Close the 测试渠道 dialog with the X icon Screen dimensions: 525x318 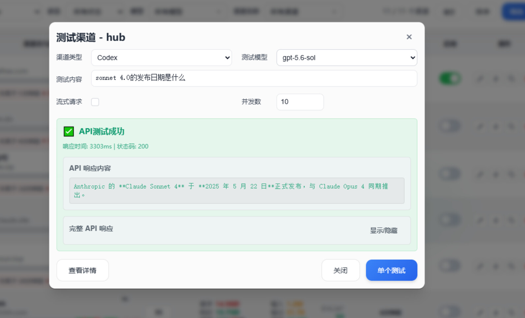coord(409,37)
